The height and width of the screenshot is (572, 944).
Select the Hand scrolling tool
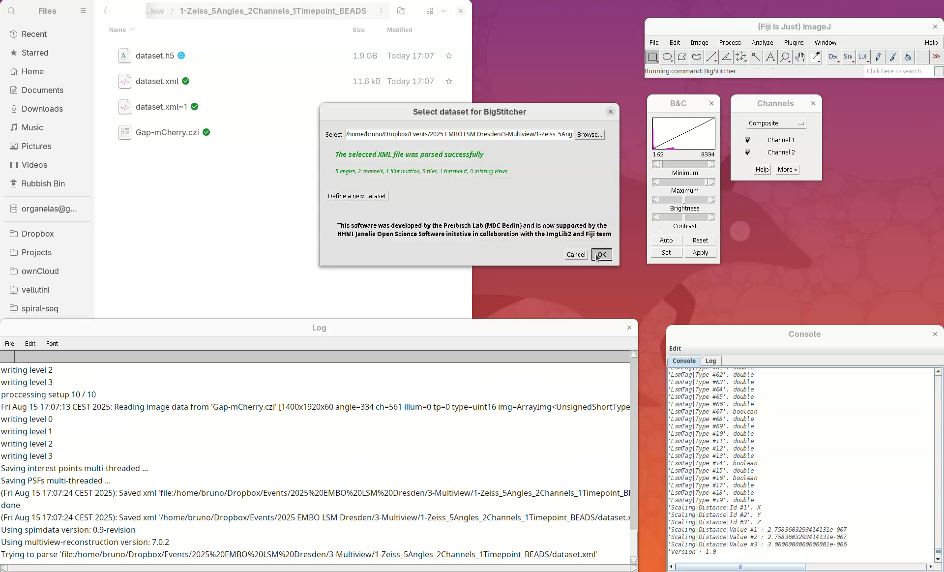(x=800, y=57)
